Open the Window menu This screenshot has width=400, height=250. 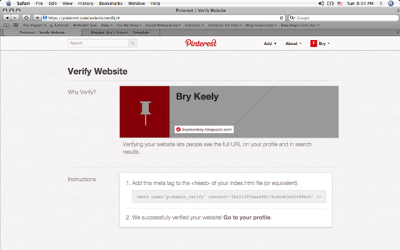coord(136,3)
